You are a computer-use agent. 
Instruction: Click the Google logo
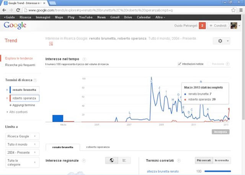(15, 26)
